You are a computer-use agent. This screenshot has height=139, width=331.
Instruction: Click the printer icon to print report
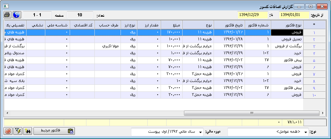(x=7, y=15)
